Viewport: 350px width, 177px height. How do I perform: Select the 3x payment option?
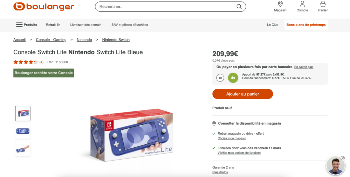220,78
